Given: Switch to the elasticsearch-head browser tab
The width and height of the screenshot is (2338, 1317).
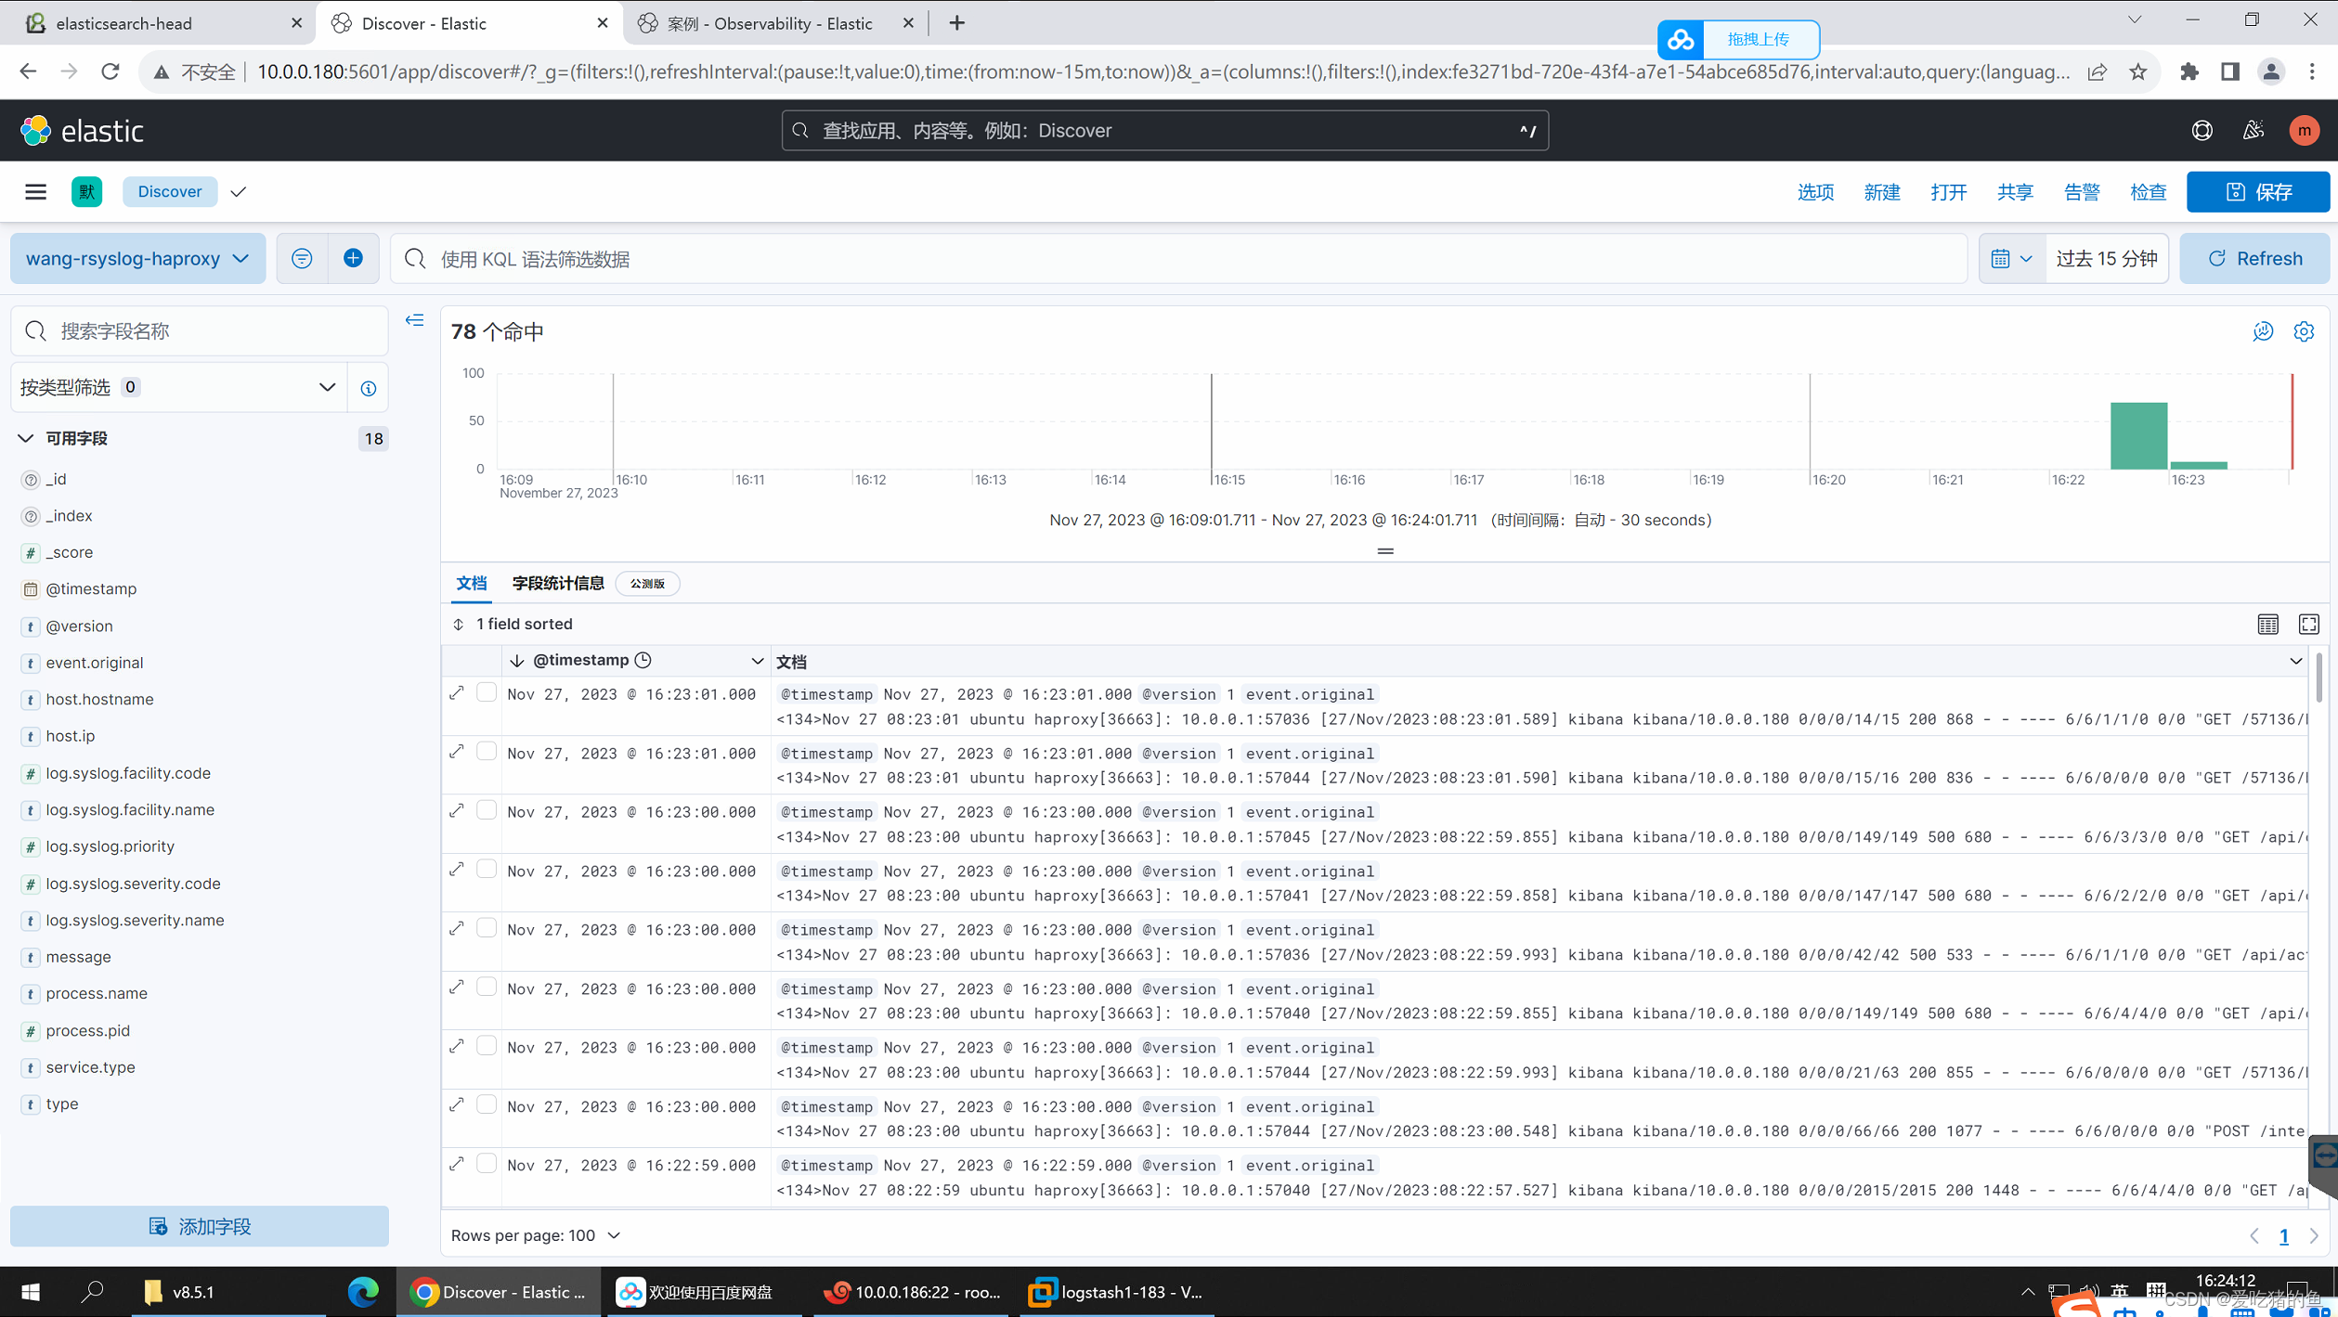Looking at the screenshot, I should point(158,23).
